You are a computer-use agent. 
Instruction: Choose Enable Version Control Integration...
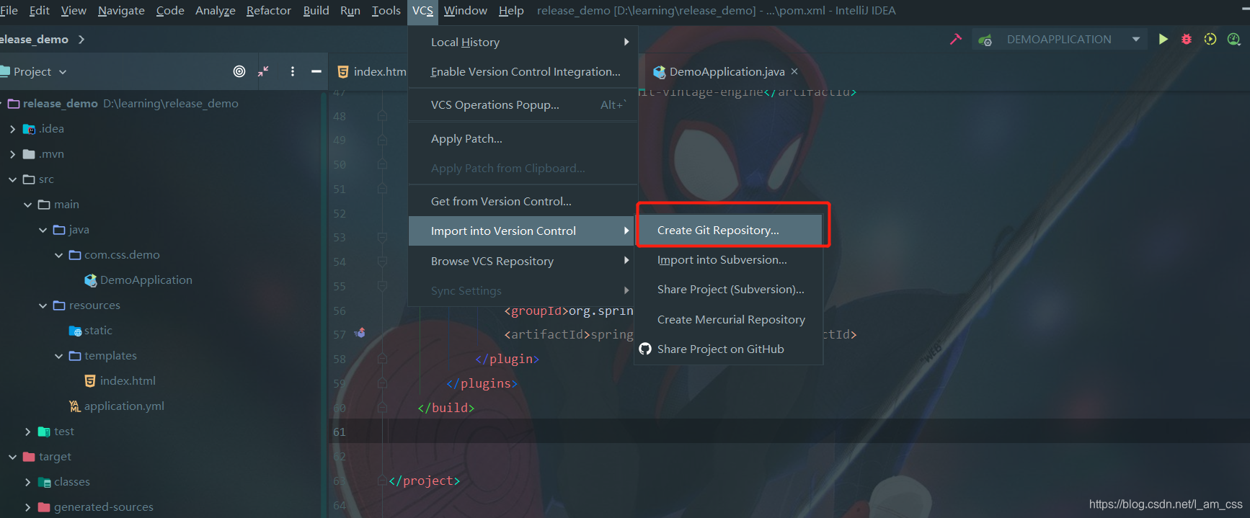pyautogui.click(x=523, y=72)
